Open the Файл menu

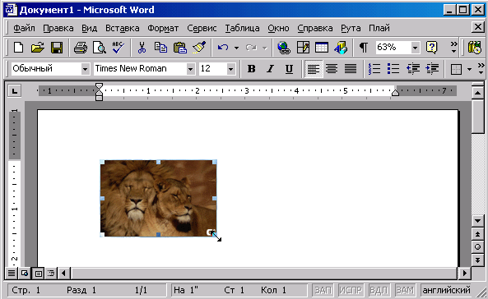[x=24, y=28]
